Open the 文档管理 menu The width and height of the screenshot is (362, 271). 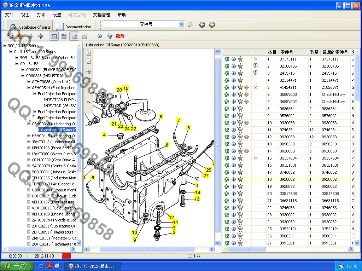coord(101,15)
